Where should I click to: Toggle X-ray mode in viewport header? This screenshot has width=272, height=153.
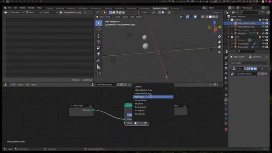point(203,17)
